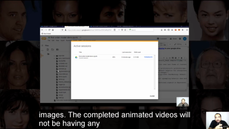This screenshot has width=229, height=129.
Task: Open the browser home page
Action: click(x=53, y=30)
